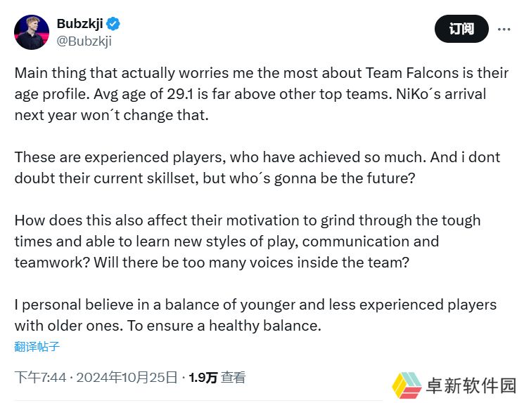Click the 卓新软件园 watermark text

pyautogui.click(x=471, y=385)
